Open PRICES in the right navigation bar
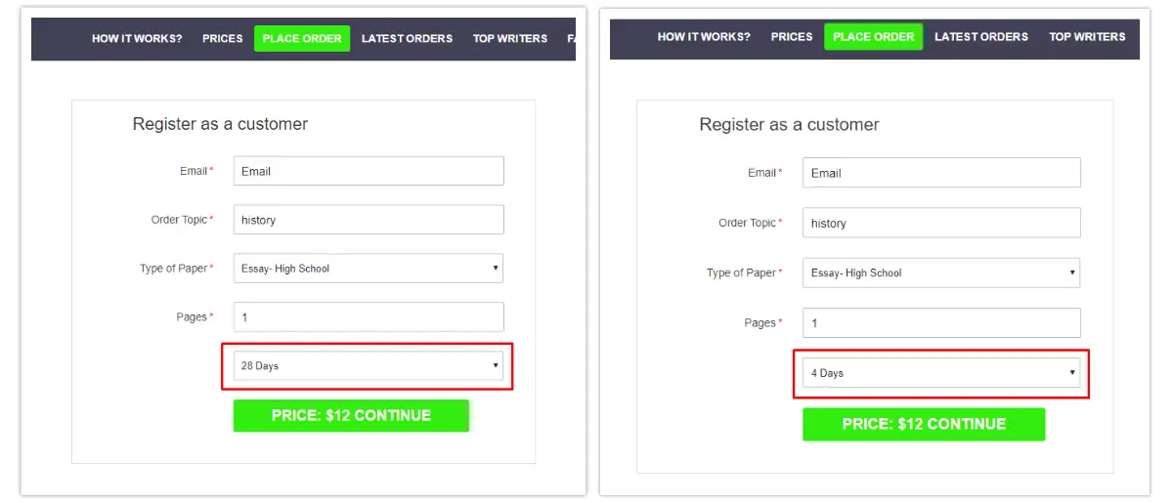This screenshot has height=503, width=1173. point(792,37)
